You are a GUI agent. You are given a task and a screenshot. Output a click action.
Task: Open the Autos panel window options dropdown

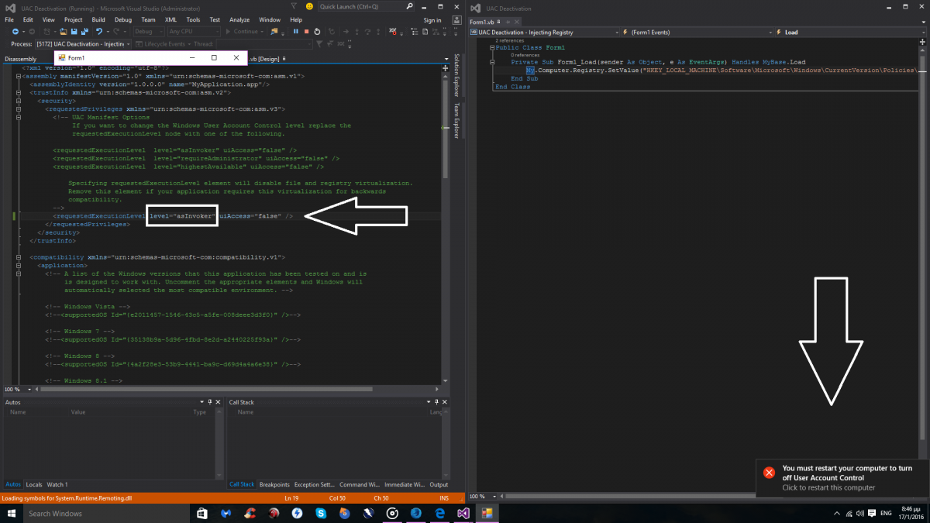[x=202, y=402]
